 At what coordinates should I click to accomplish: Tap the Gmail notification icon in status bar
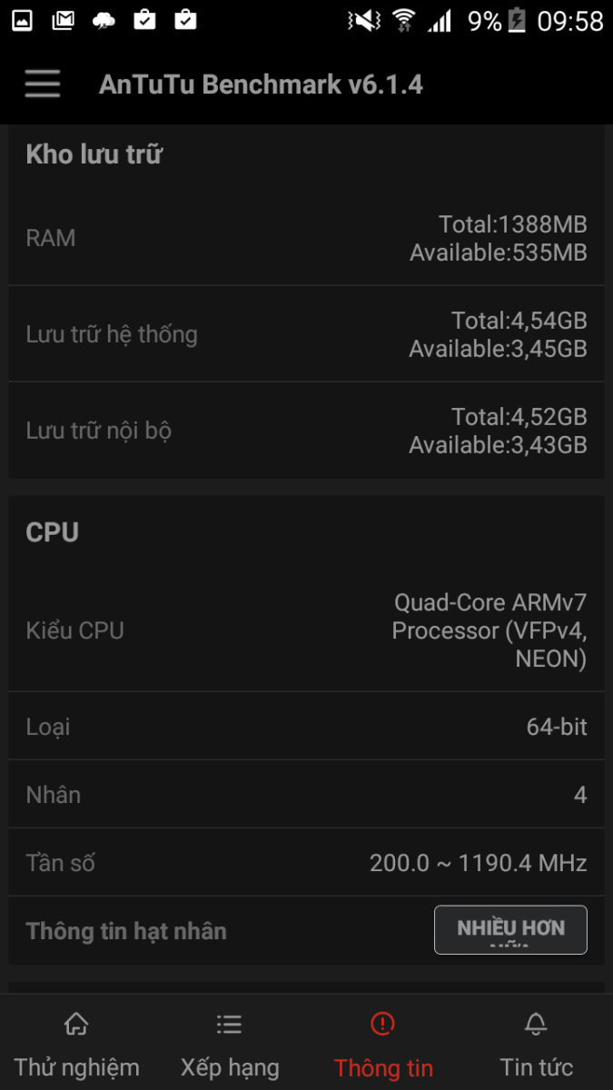[63, 19]
